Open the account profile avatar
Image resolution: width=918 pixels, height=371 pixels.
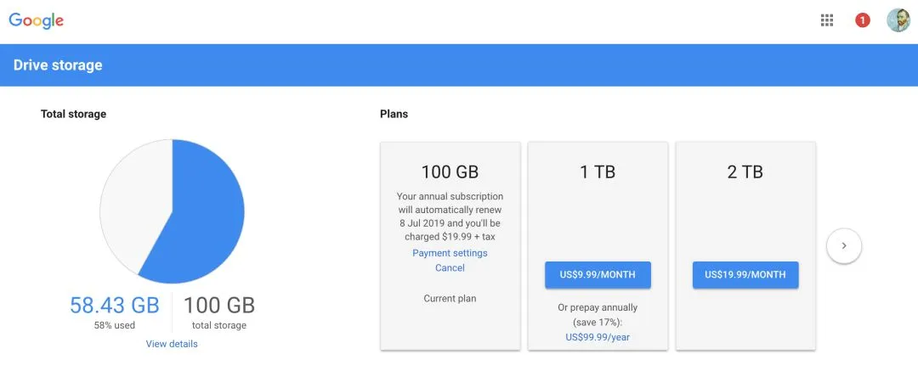[898, 20]
